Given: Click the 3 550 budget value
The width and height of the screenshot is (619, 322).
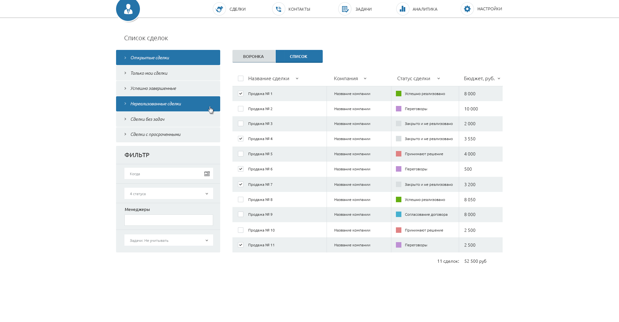Looking at the screenshot, I should pos(470,139).
